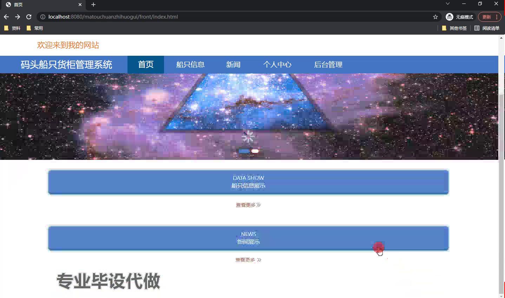505x298 pixels.
Task: Switch to the 船只信息 navigation tab
Action: (x=190, y=65)
